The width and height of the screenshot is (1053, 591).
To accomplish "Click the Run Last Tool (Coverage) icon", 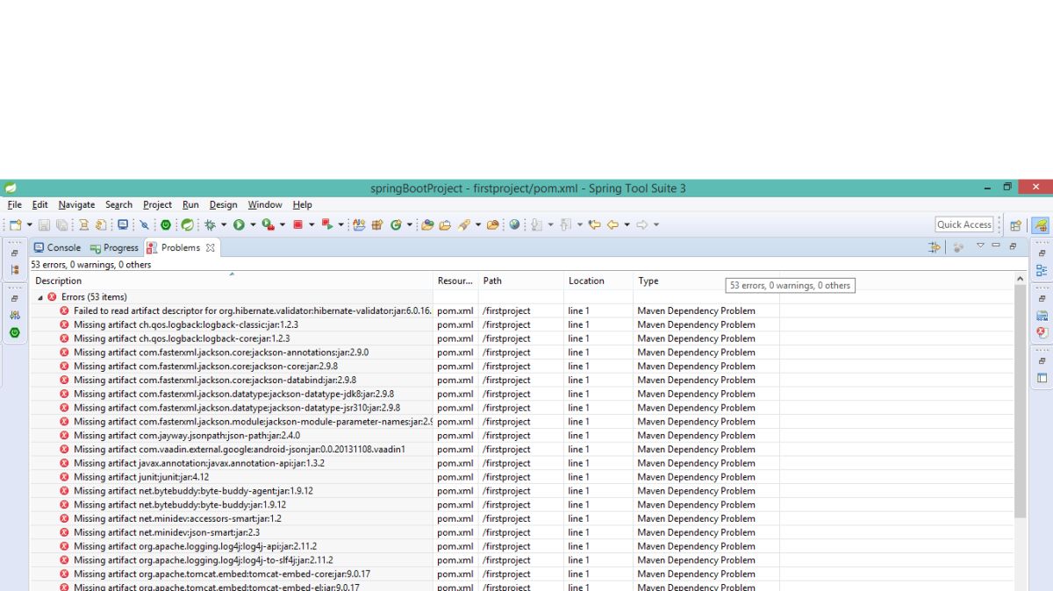I will point(268,225).
